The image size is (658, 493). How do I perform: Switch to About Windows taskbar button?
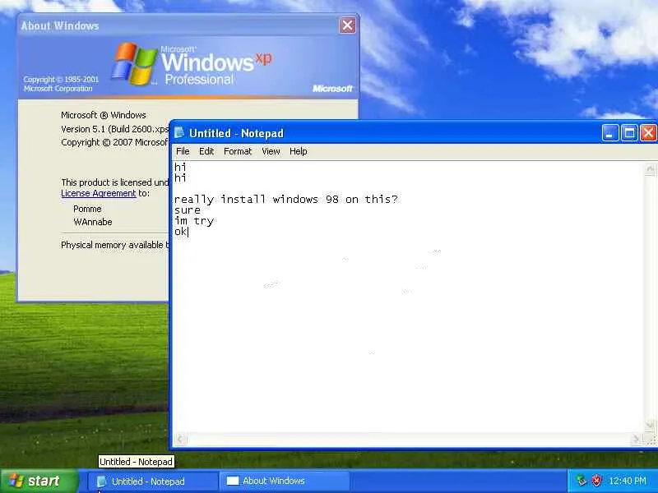pyautogui.click(x=284, y=481)
